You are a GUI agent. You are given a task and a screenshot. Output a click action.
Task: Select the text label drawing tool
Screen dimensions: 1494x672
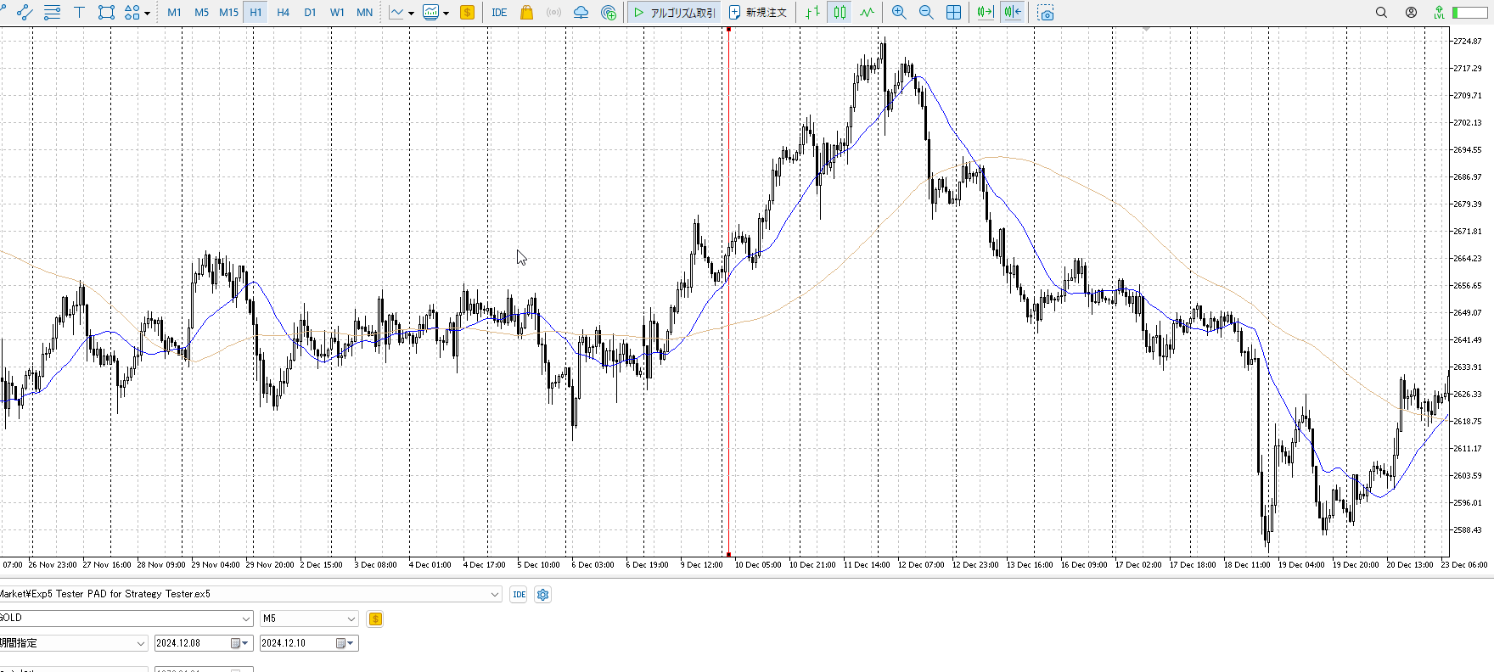click(x=79, y=13)
